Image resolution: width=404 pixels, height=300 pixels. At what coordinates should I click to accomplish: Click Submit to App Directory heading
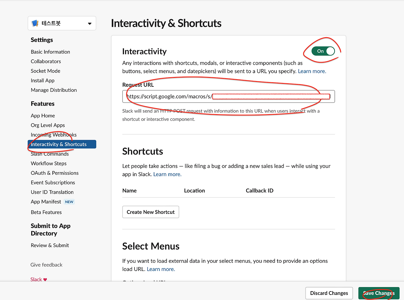pyautogui.click(x=51, y=230)
